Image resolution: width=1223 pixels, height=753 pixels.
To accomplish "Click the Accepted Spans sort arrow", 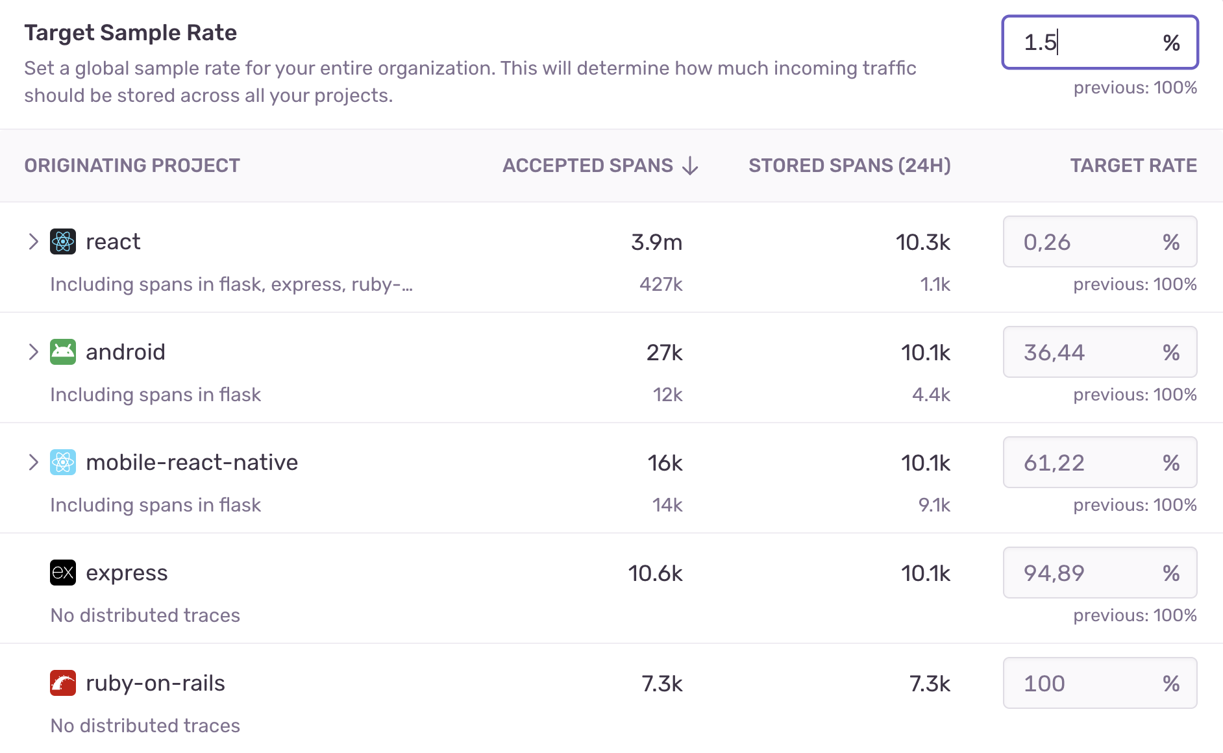I will click(x=691, y=166).
